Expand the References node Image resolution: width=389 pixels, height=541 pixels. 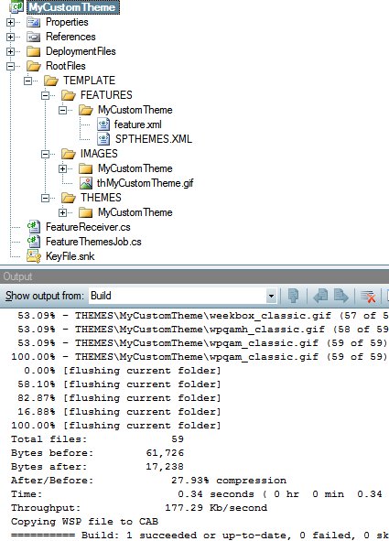click(x=10, y=37)
